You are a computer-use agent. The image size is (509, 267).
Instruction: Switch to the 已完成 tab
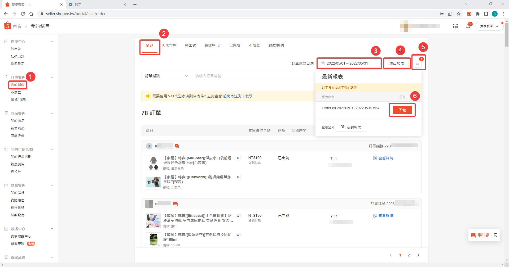[x=235, y=45]
